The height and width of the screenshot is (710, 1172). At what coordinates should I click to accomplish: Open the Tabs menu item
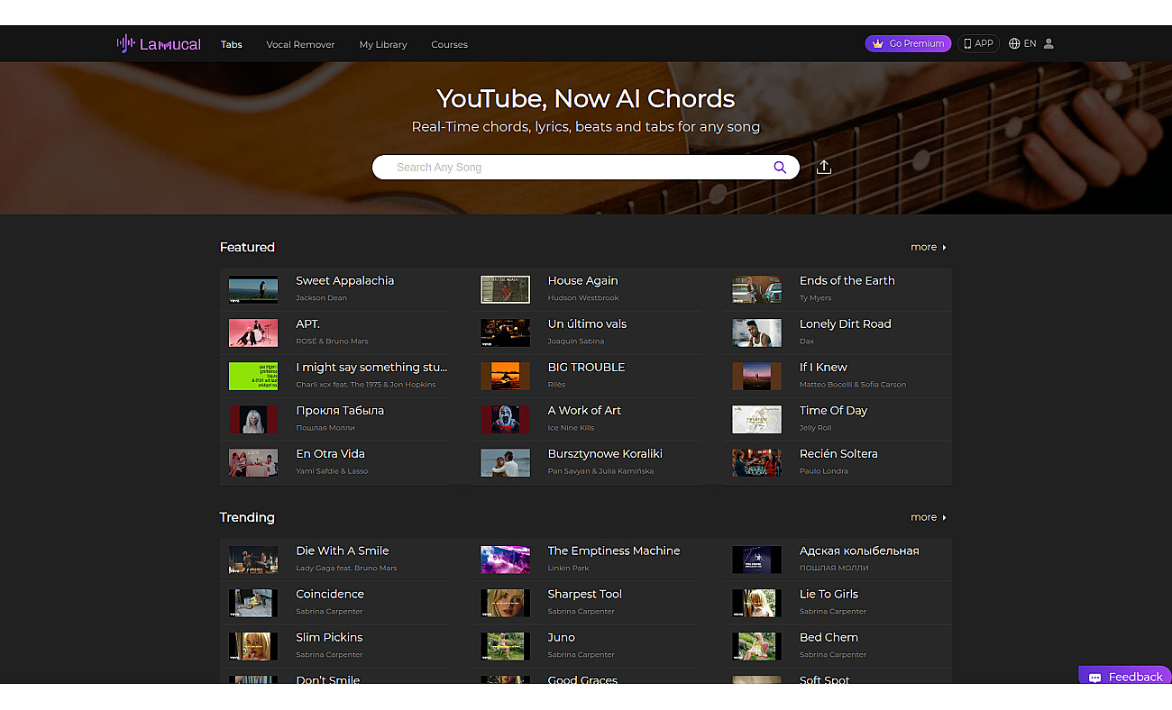pos(232,44)
